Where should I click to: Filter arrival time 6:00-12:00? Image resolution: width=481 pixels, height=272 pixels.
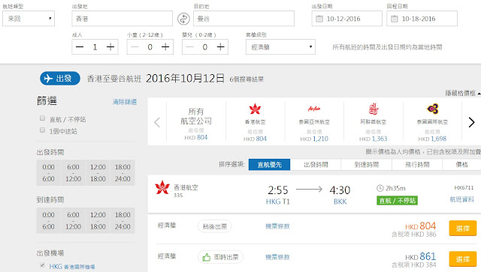[74, 220]
